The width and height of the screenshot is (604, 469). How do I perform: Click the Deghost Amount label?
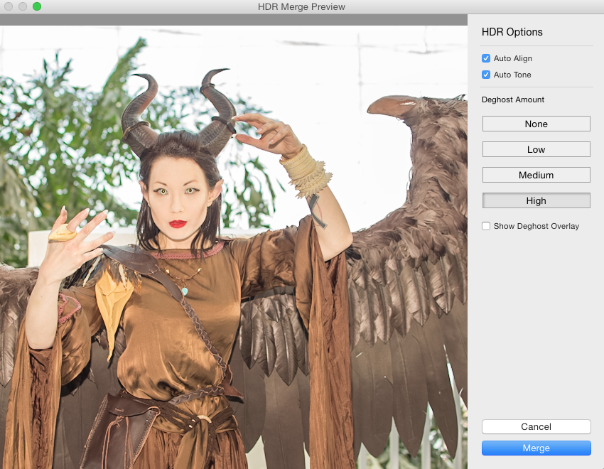(513, 99)
